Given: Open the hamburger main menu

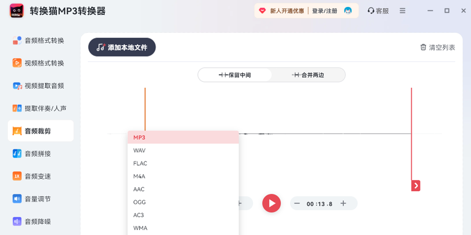Looking at the screenshot, I should tap(402, 11).
